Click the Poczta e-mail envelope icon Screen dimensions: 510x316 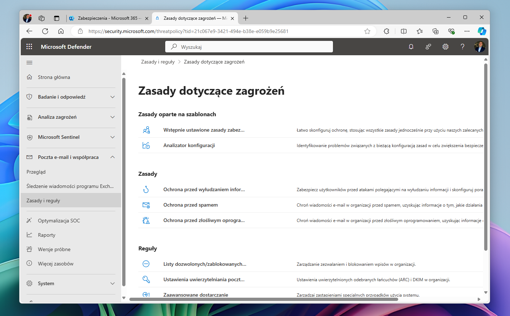point(29,157)
